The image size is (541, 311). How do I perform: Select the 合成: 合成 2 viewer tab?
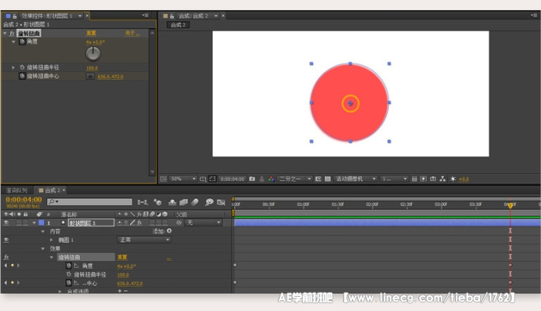click(x=193, y=16)
